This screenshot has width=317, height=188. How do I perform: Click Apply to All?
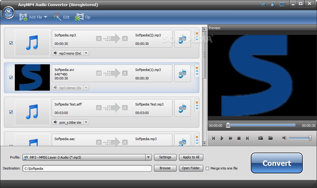(x=191, y=157)
